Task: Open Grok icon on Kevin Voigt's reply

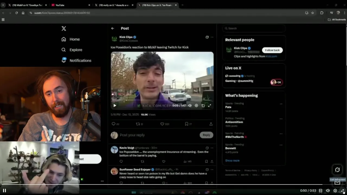Action: 207,148
